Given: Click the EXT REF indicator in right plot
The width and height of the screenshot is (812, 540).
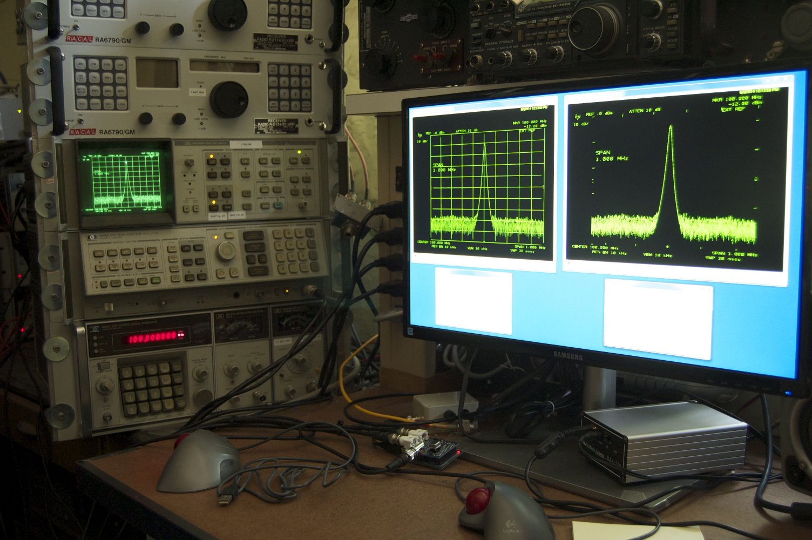Looking at the screenshot, I should click(x=733, y=110).
